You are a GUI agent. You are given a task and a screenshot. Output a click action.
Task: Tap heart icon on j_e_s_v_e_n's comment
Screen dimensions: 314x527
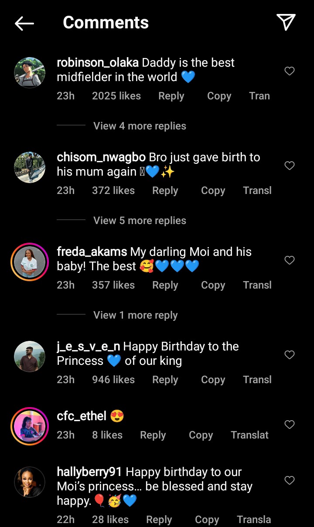tap(290, 355)
